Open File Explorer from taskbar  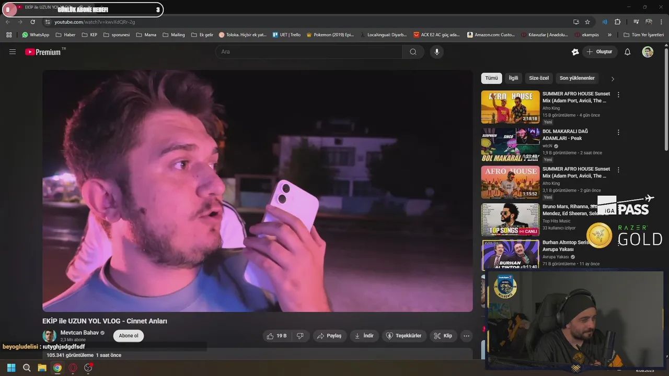click(x=42, y=368)
